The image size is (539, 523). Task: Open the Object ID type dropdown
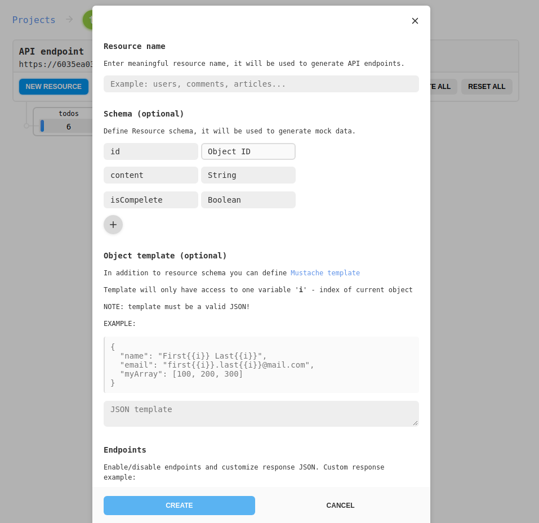click(x=248, y=151)
